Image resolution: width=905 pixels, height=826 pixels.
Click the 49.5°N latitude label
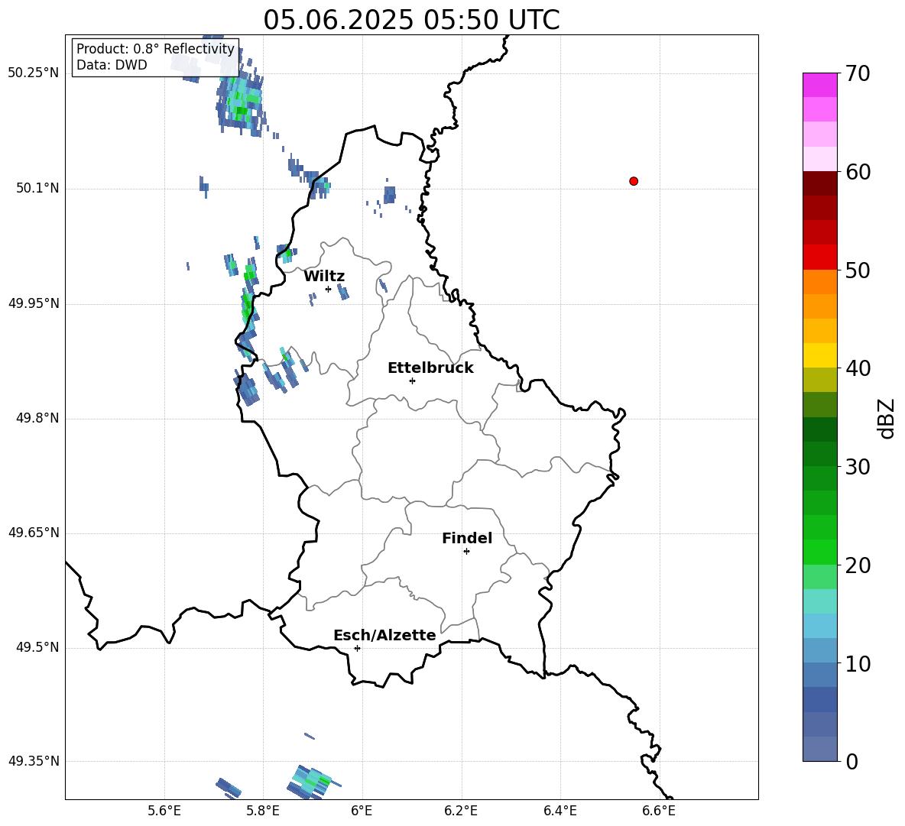pos(37,648)
